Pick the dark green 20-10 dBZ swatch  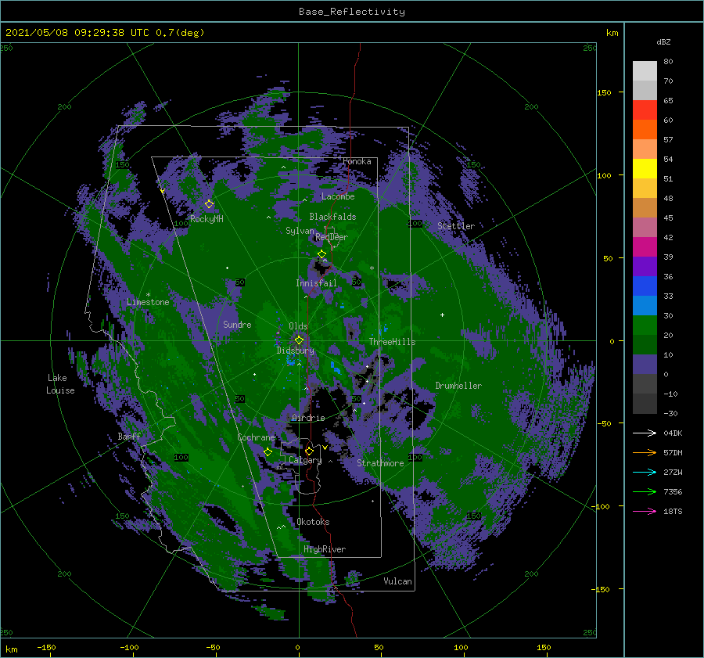[x=645, y=345]
